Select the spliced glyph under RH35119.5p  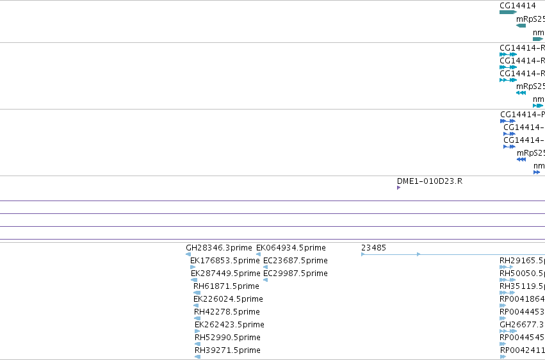pos(507,293)
